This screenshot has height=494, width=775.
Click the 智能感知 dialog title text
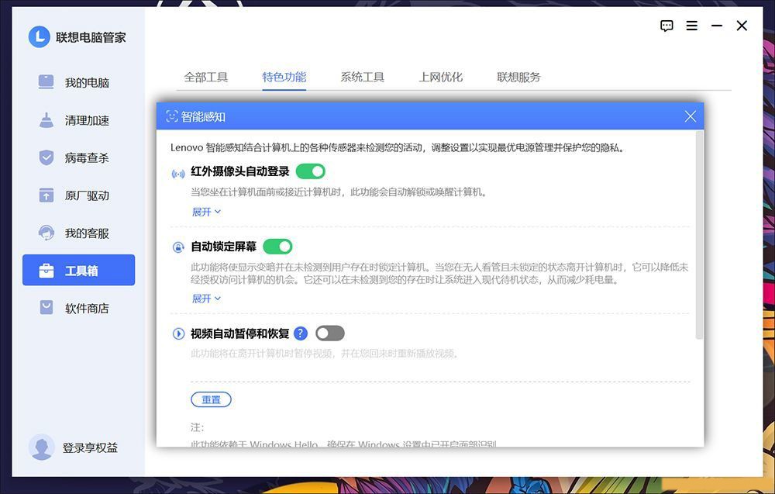[203, 116]
